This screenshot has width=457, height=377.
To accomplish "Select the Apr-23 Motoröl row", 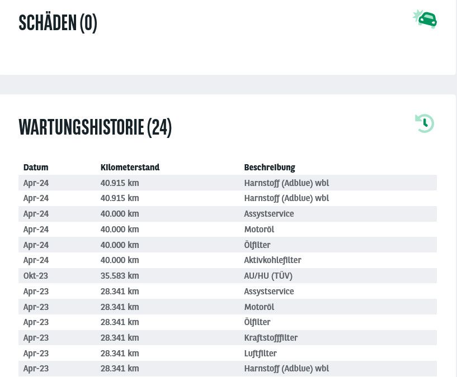I will [228, 307].
